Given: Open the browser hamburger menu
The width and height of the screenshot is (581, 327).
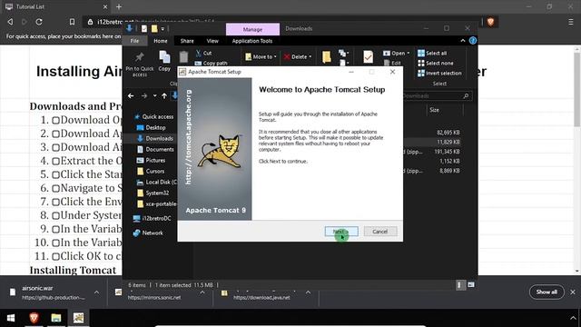Looking at the screenshot, I should 571,22.
